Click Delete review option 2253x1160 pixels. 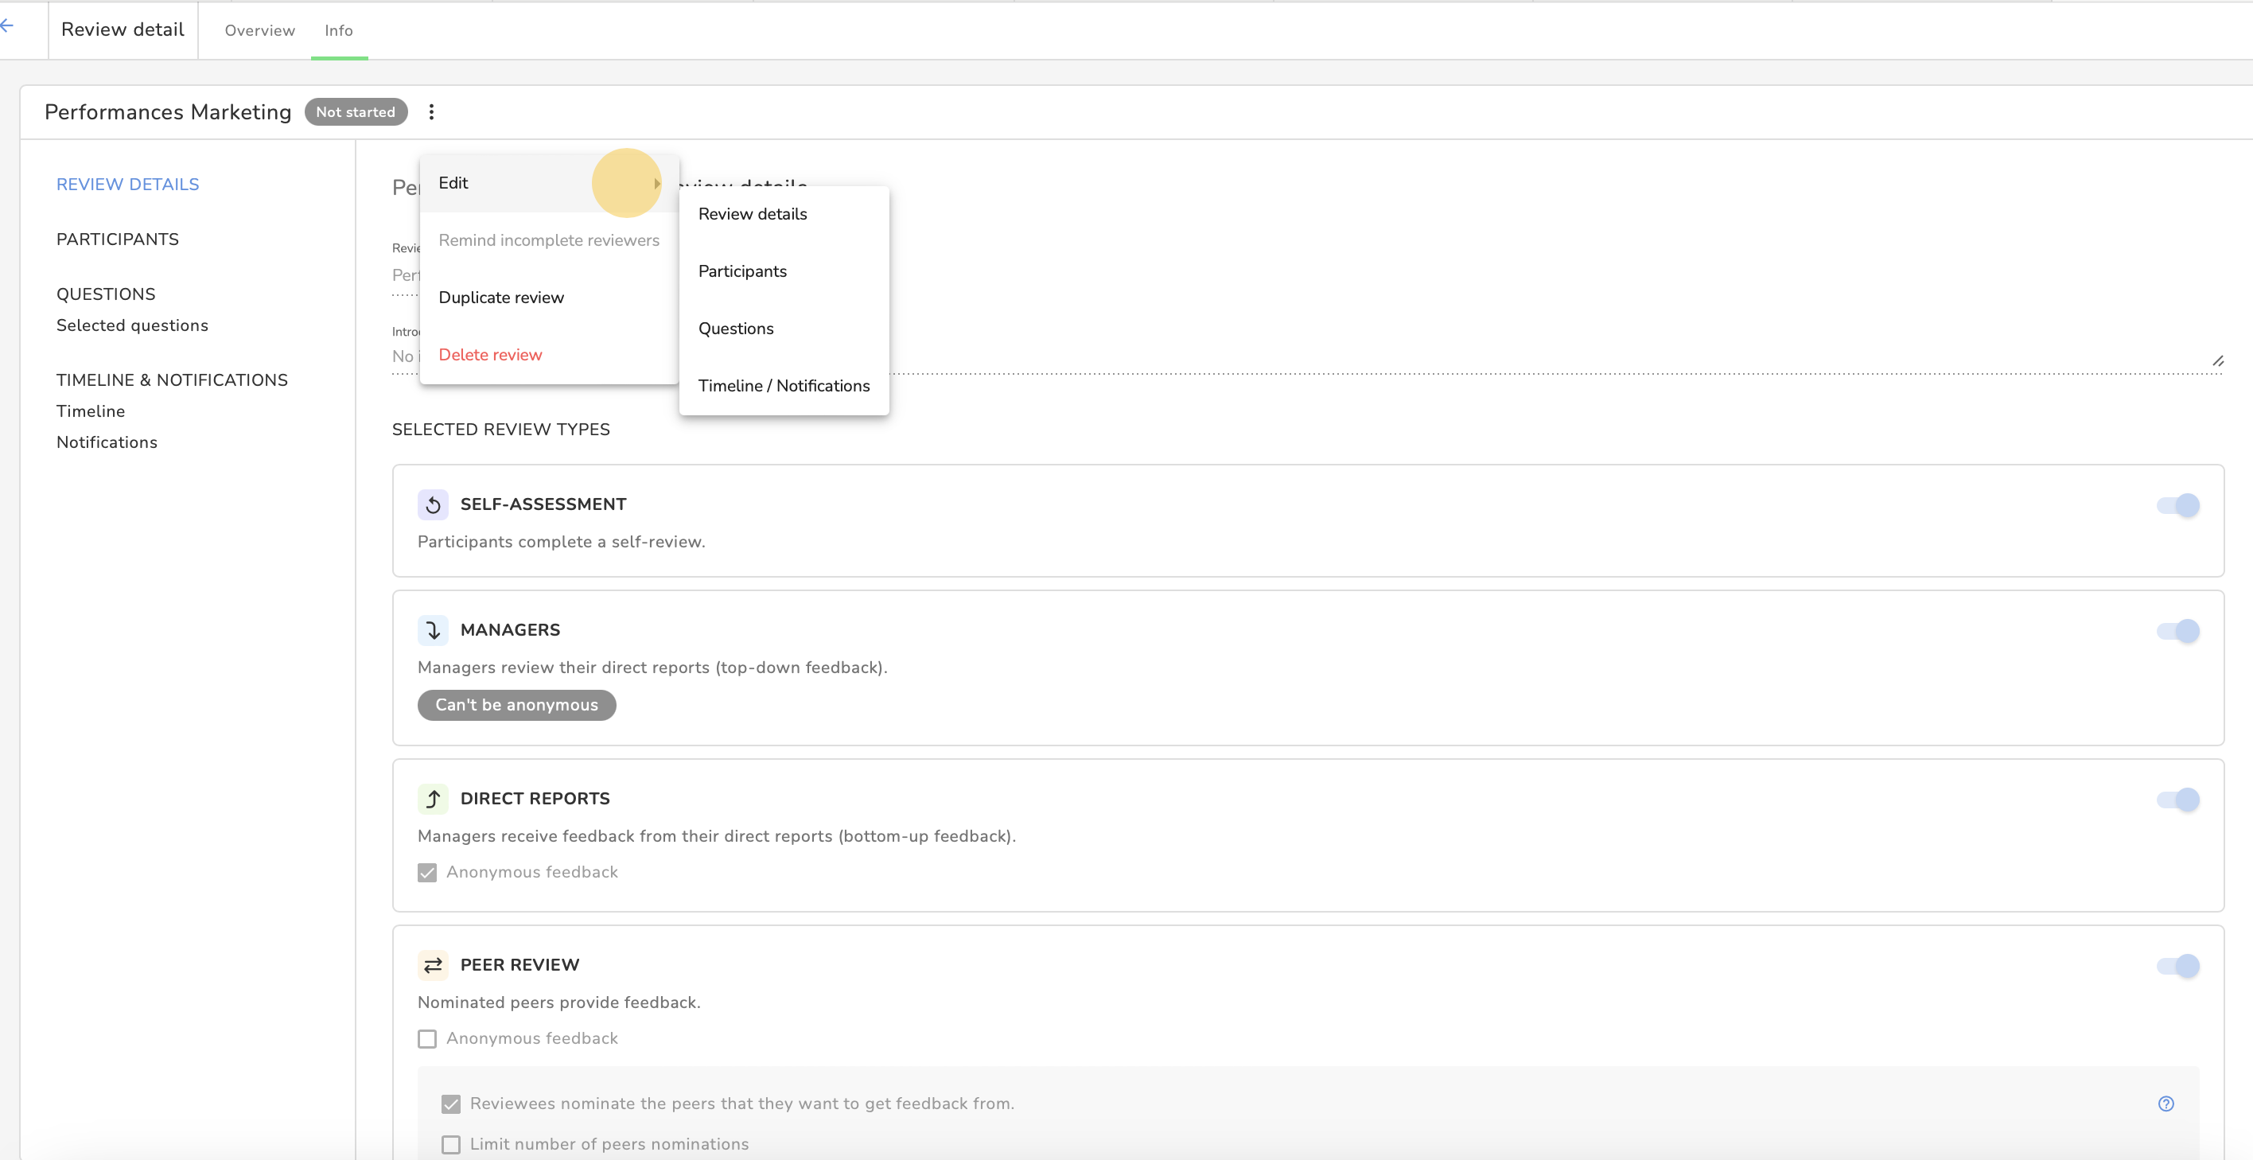[490, 355]
